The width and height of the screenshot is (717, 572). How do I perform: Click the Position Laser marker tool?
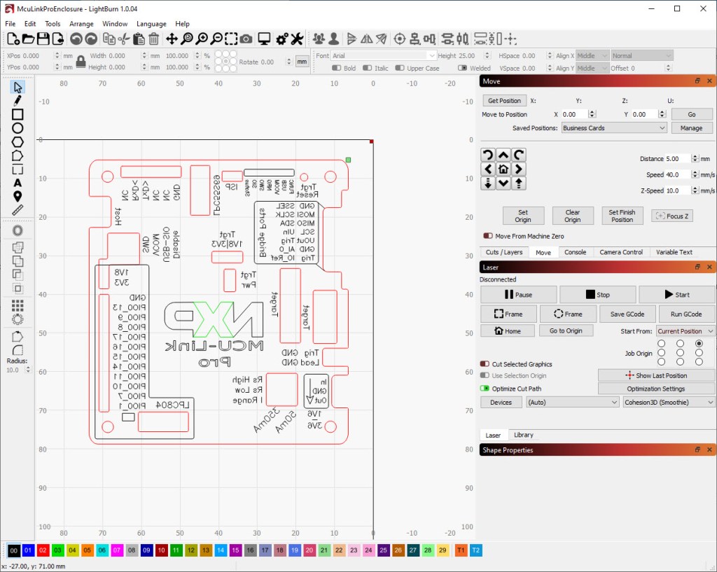[18, 196]
